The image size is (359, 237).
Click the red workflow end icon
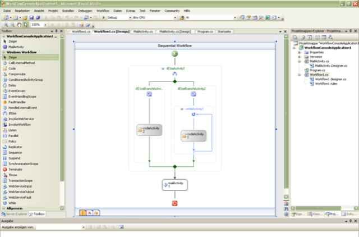174,203
